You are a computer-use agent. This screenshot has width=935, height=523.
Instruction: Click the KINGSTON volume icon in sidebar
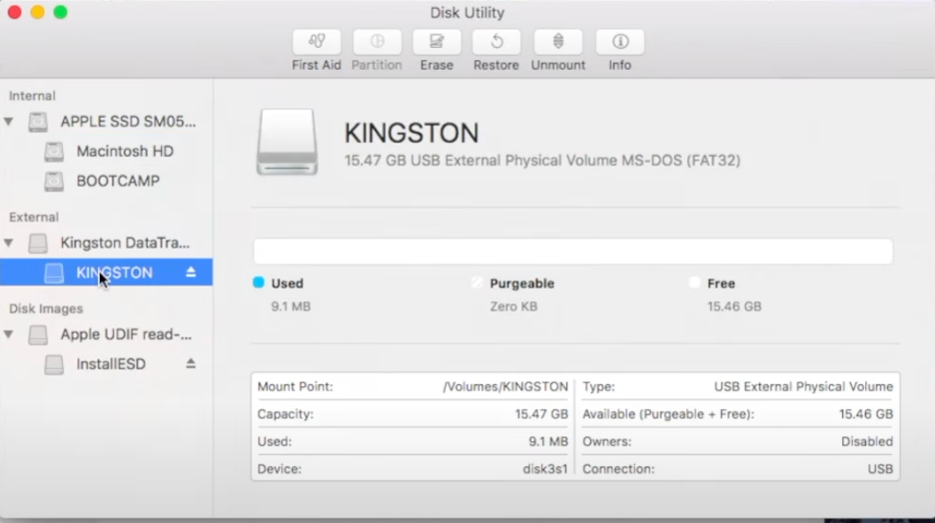click(54, 272)
